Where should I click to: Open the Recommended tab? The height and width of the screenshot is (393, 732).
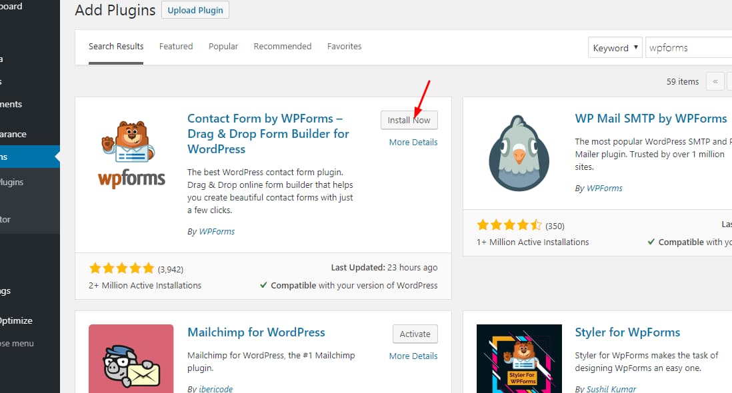tap(283, 47)
